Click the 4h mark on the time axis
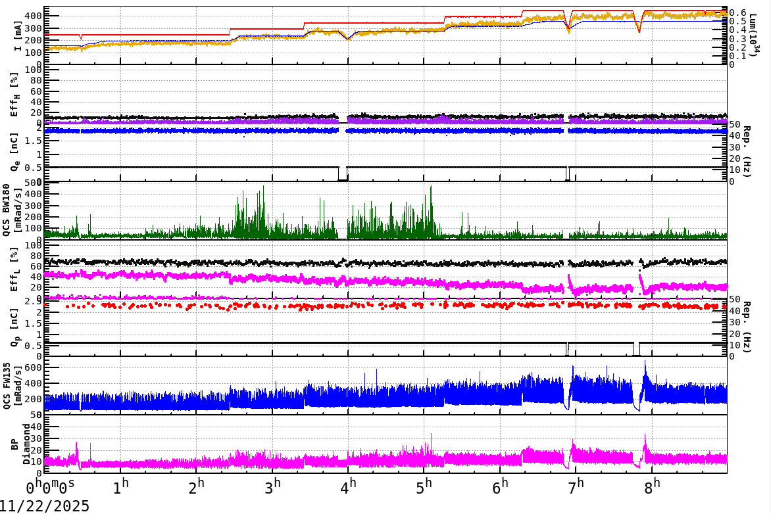Image resolution: width=771 pixels, height=514 pixels. pyautogui.click(x=349, y=486)
